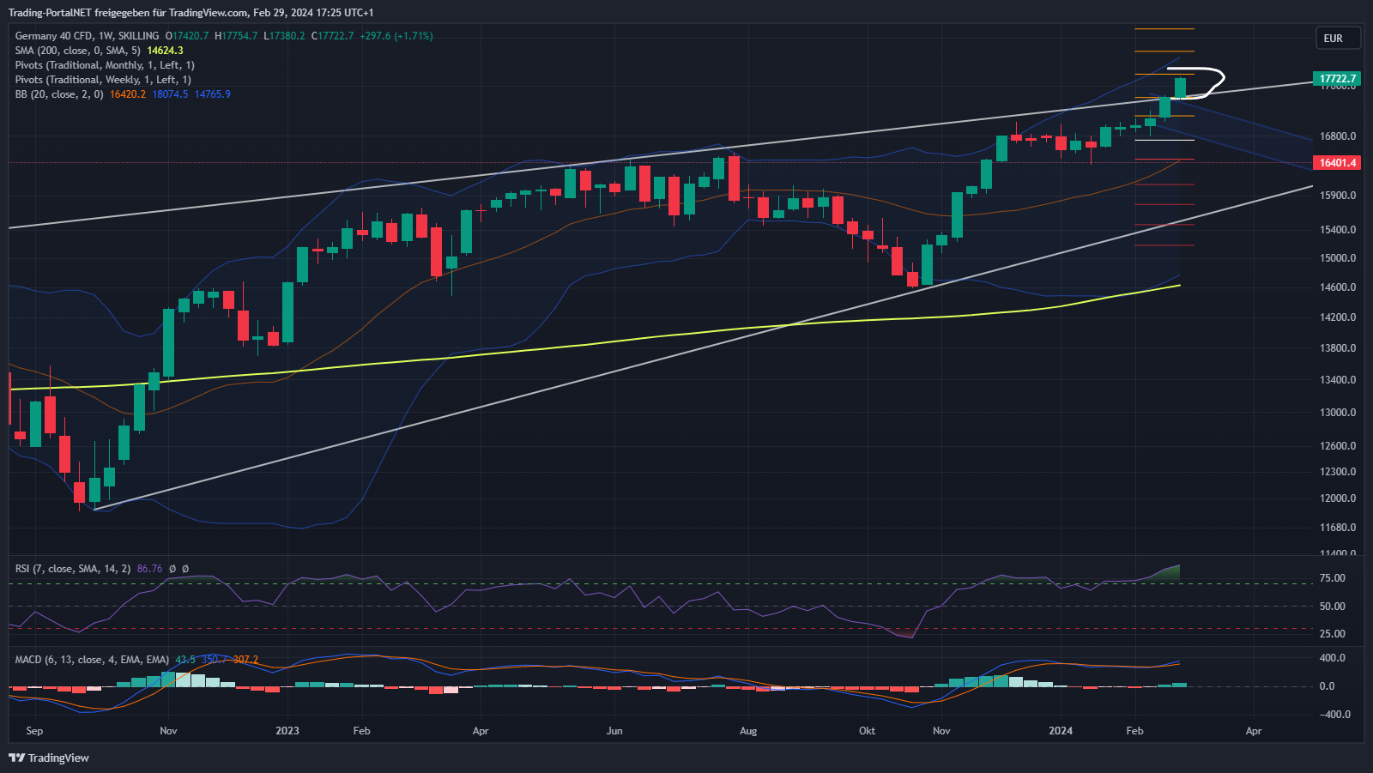The height and width of the screenshot is (773, 1373).
Task: Click the MACD 400.0 scale label
Action: [1332, 658]
